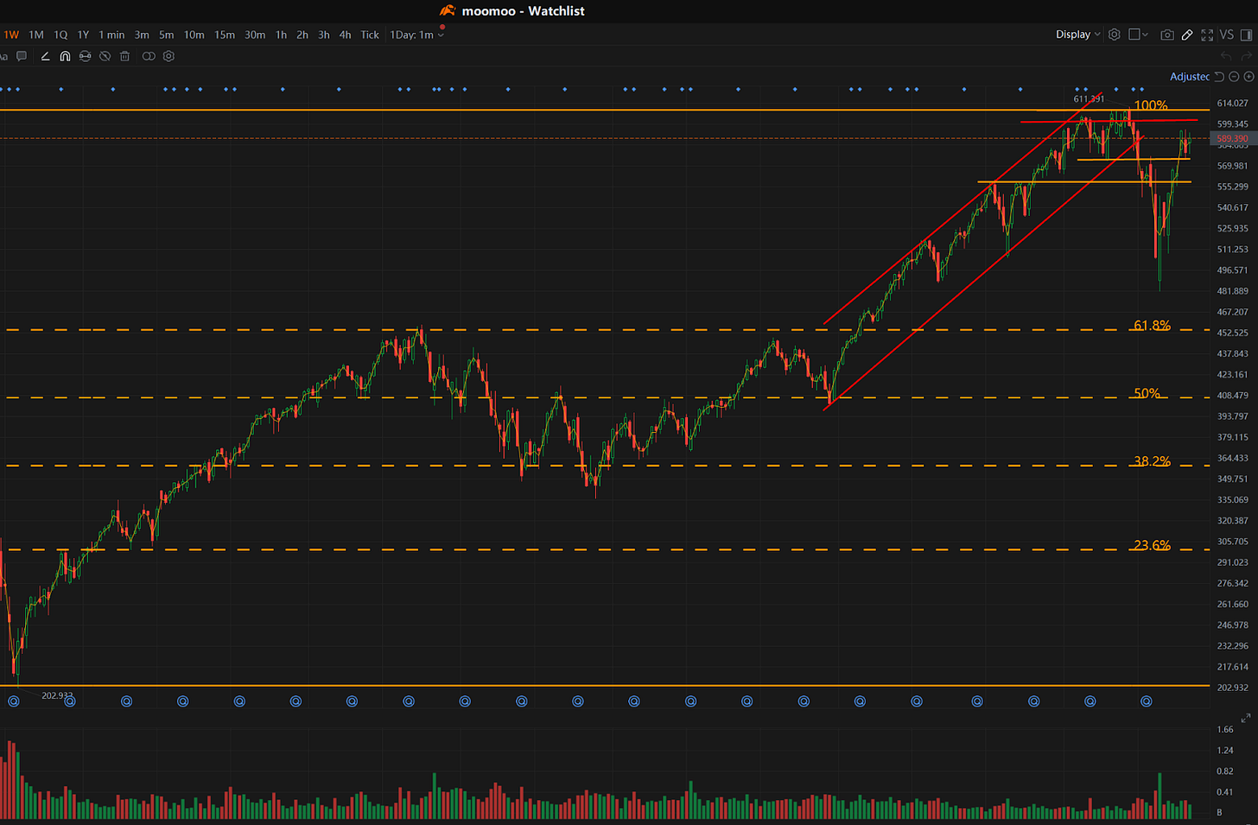Select the 50% Fibonacci level label
This screenshot has width=1258, height=825.
tap(1147, 393)
